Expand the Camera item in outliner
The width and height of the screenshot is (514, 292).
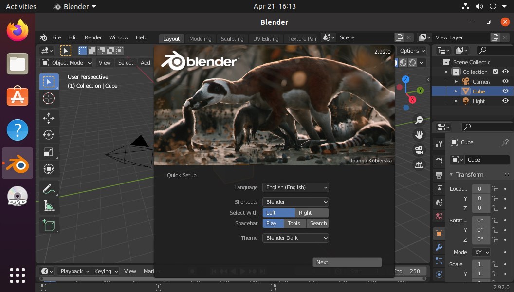[x=456, y=82]
